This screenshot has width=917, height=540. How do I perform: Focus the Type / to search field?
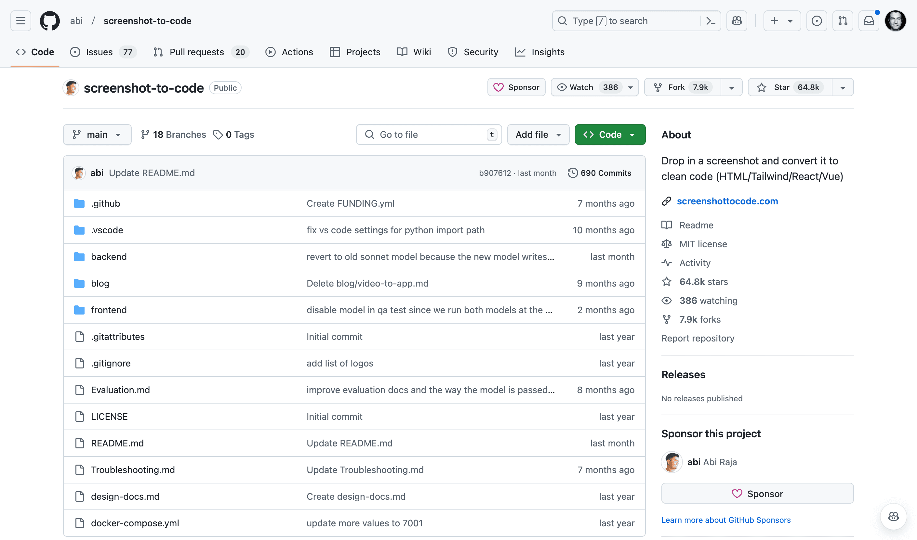[636, 21]
